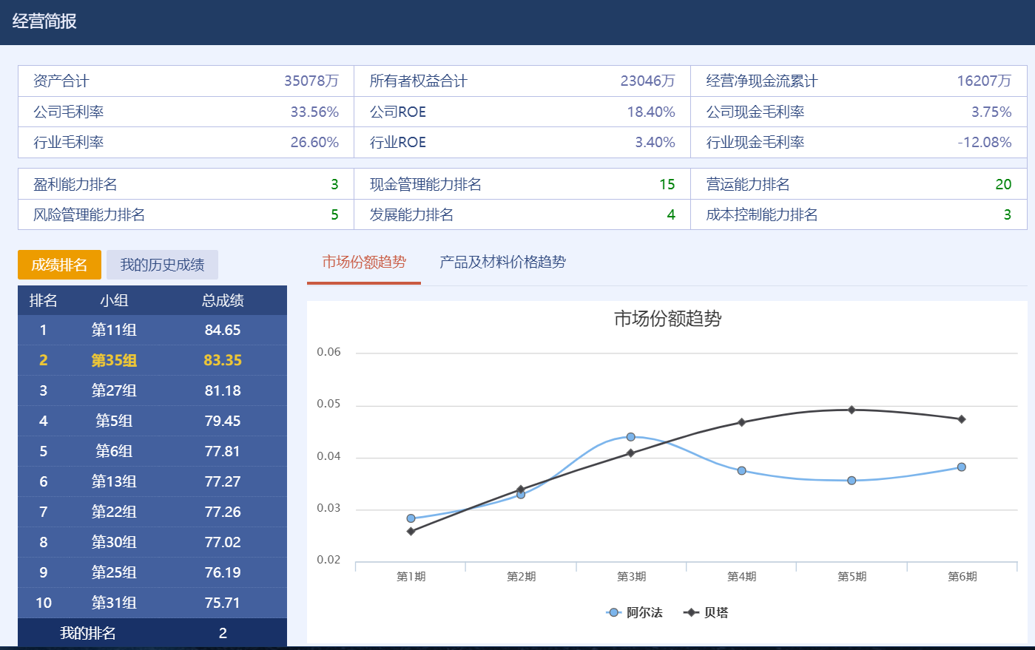
Task: Click the 贝塔 legend diamond marker icon
Action: point(691,612)
